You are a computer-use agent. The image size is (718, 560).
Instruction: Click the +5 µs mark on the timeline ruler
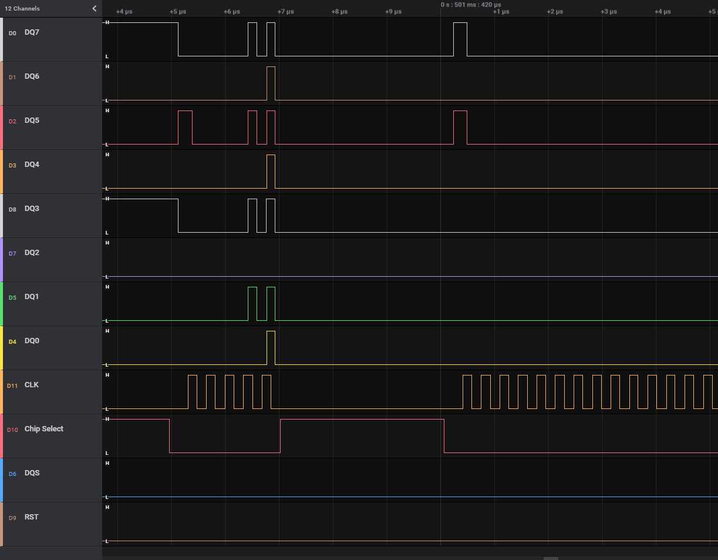[x=177, y=11]
